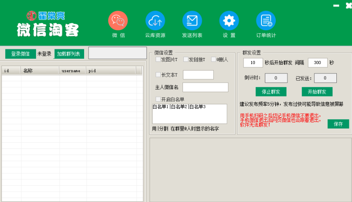
Task: Click the 保存 button
Action: point(338,124)
